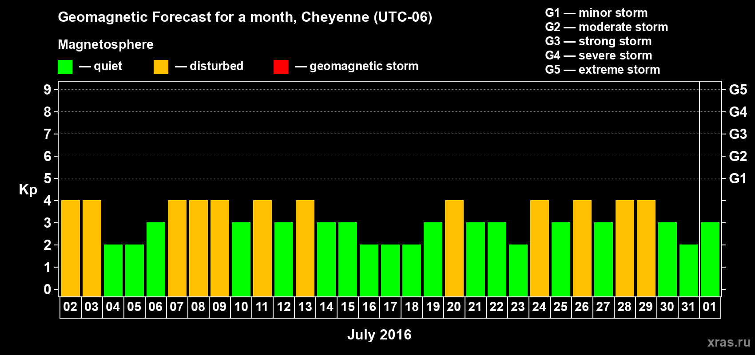Click the date label '21' on the axis
The height and width of the screenshot is (355, 755).
(475, 307)
